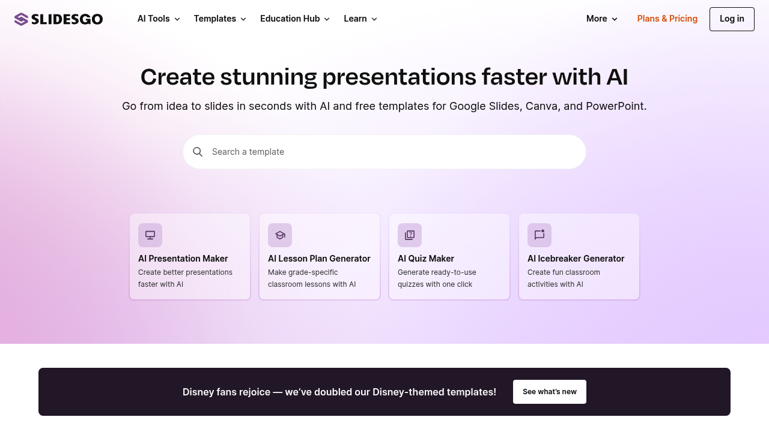Expand the Education Hub menu
769x432 pixels.
pyautogui.click(x=295, y=19)
